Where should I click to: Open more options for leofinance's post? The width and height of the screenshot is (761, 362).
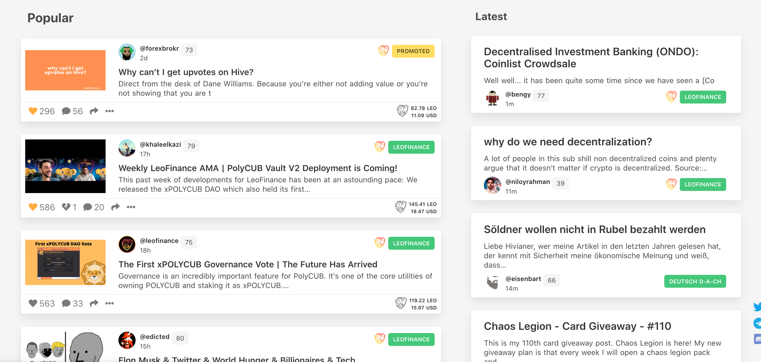click(110, 304)
